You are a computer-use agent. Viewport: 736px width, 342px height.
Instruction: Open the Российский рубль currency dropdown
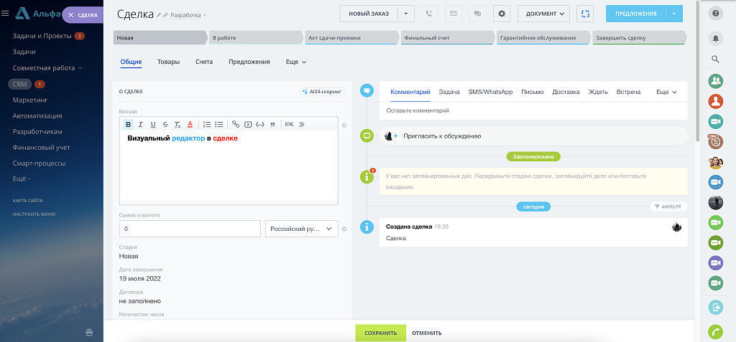click(x=301, y=229)
